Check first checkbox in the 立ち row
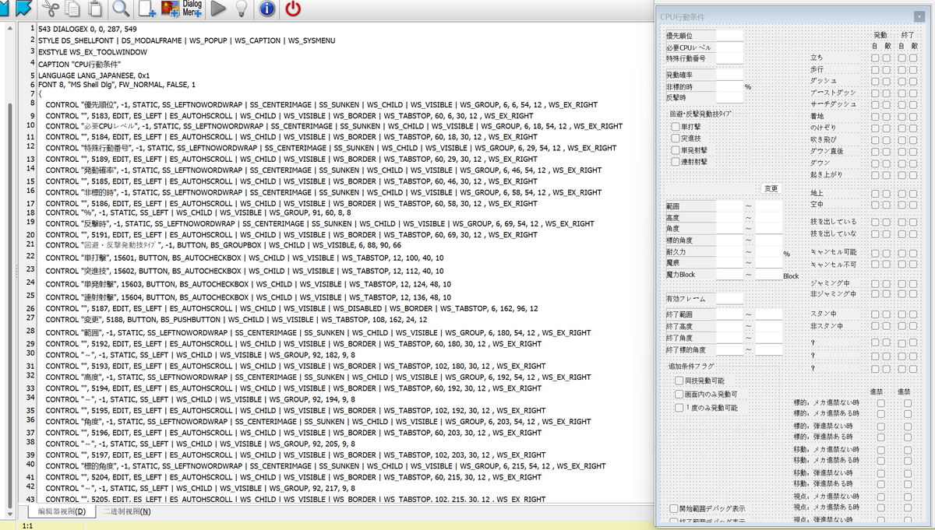The image size is (935, 530). [x=876, y=58]
